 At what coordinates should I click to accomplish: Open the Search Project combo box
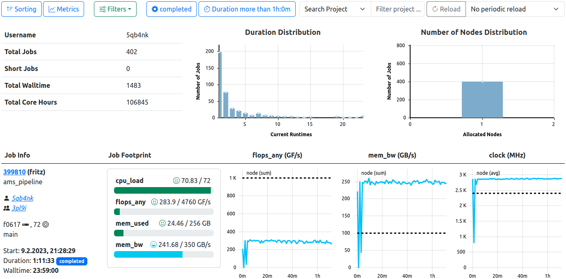334,9
